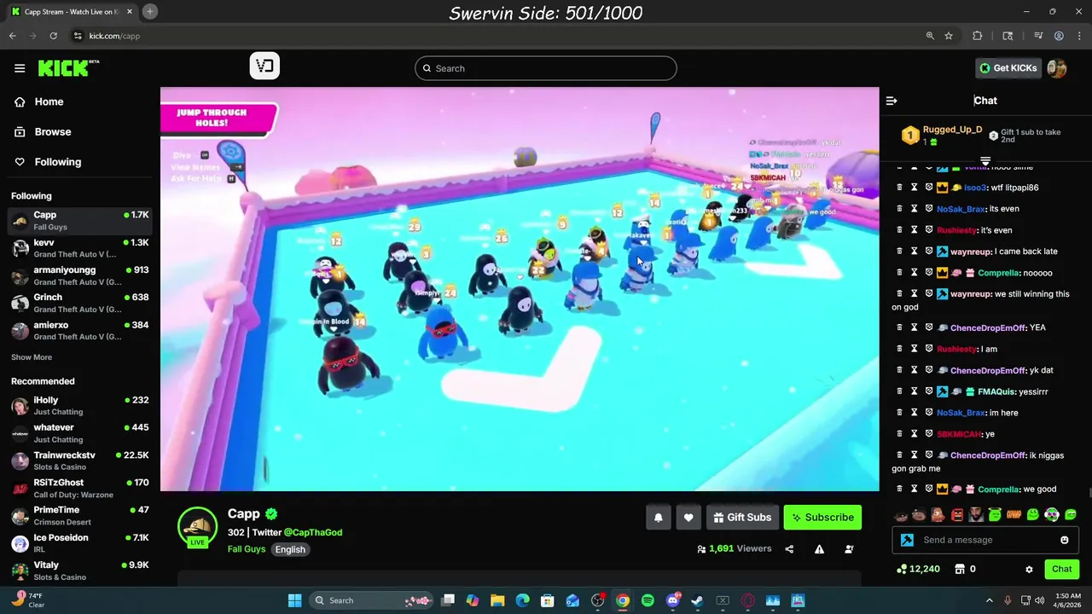Open the Windows Start menu

(x=294, y=600)
